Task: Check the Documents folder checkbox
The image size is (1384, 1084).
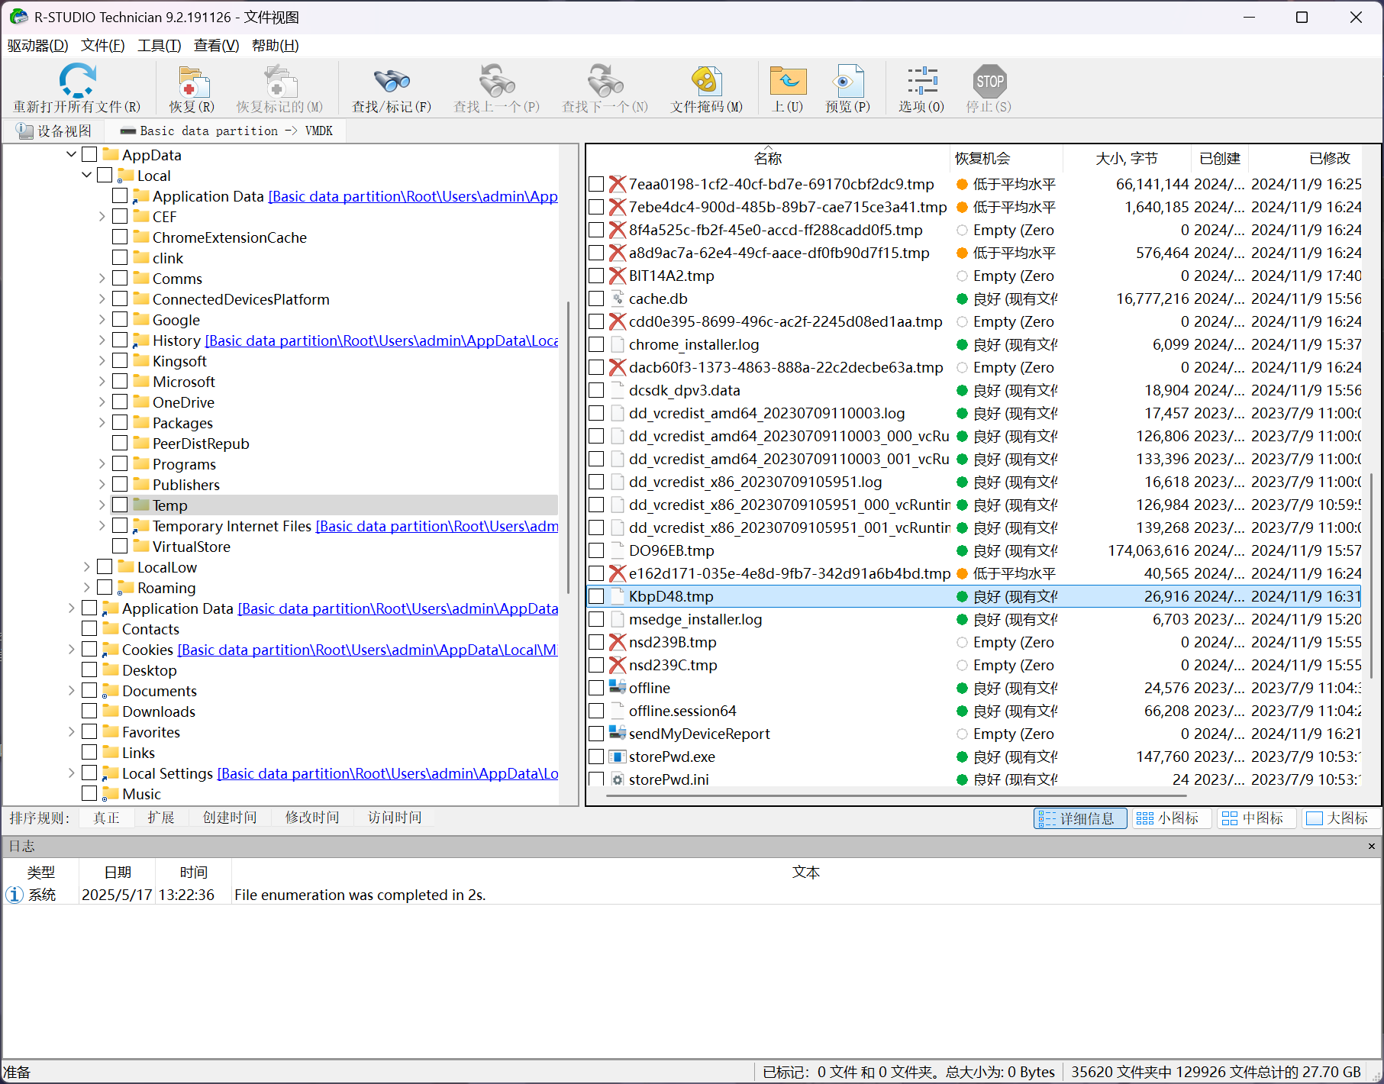Action: coord(89,690)
